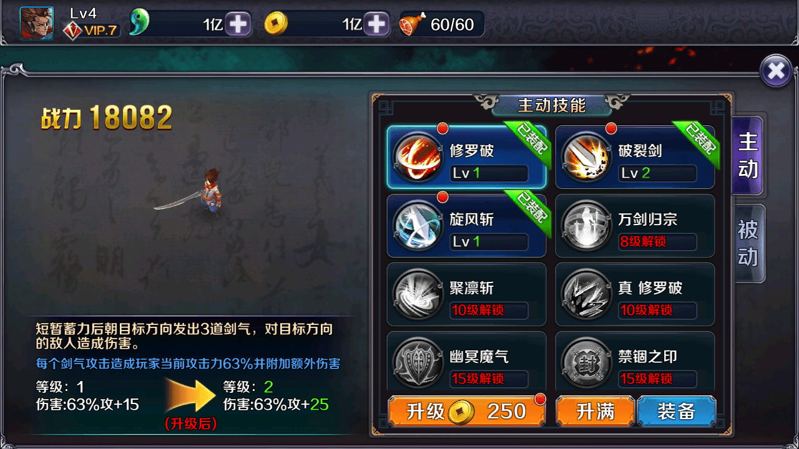The image size is (799, 449).
Task: Open the VIP.7 badge
Action: pyautogui.click(x=91, y=30)
